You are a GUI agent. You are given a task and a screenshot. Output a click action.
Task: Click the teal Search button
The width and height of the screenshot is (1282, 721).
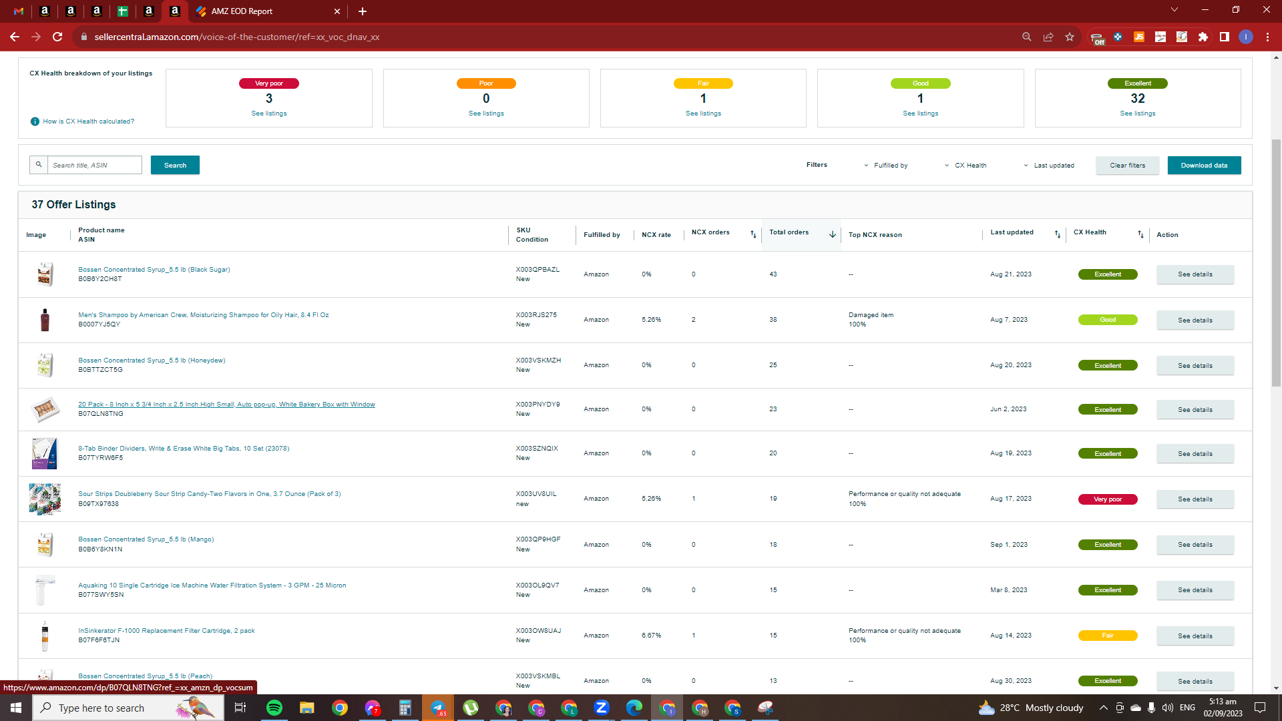[175, 165]
